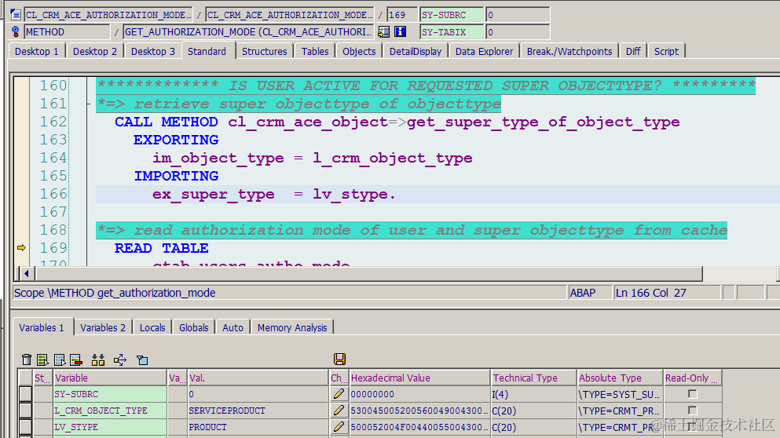
Task: Click the save floppy disk icon above the Ch. column
Action: pos(340,359)
